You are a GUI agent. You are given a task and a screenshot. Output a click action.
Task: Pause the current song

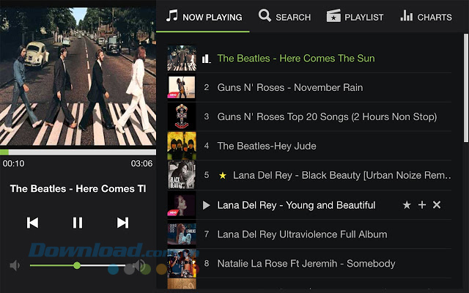click(77, 223)
